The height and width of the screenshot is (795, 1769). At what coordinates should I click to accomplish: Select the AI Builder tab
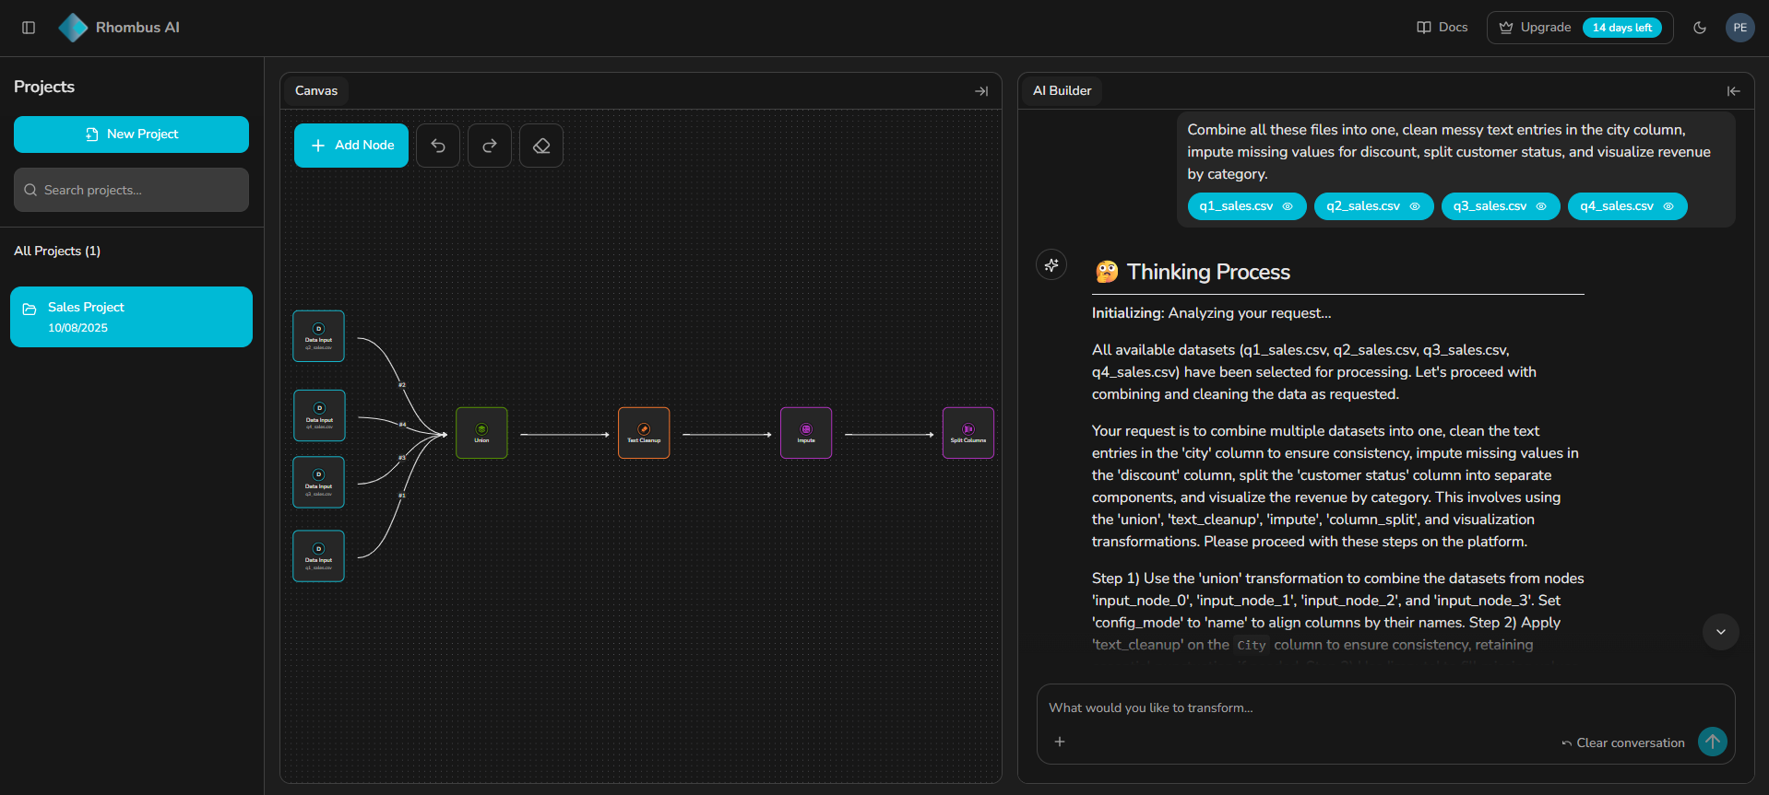[1063, 90]
